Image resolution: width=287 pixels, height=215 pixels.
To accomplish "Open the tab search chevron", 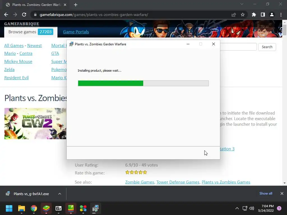I will point(242,4).
